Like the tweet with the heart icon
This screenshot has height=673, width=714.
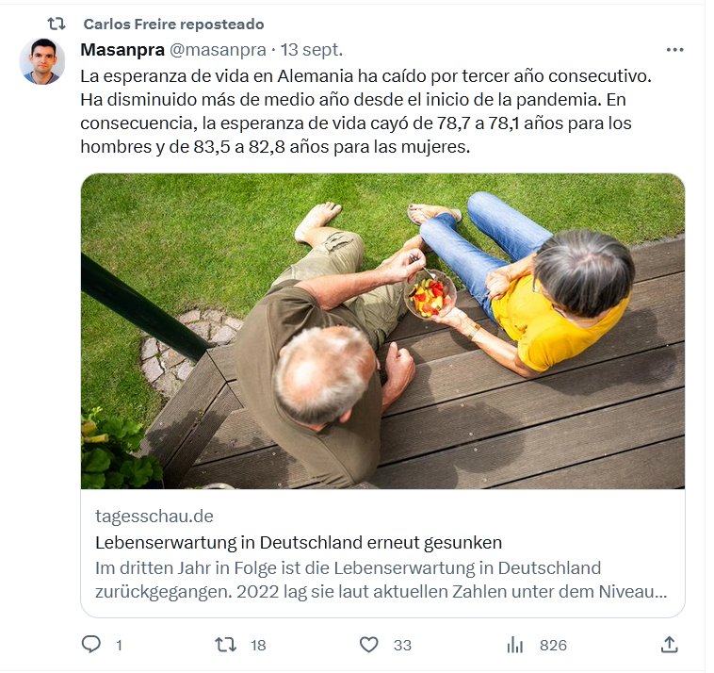369,645
